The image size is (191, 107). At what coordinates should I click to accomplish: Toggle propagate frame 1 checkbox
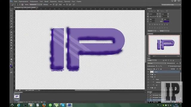pyautogui.click(x=169, y=66)
